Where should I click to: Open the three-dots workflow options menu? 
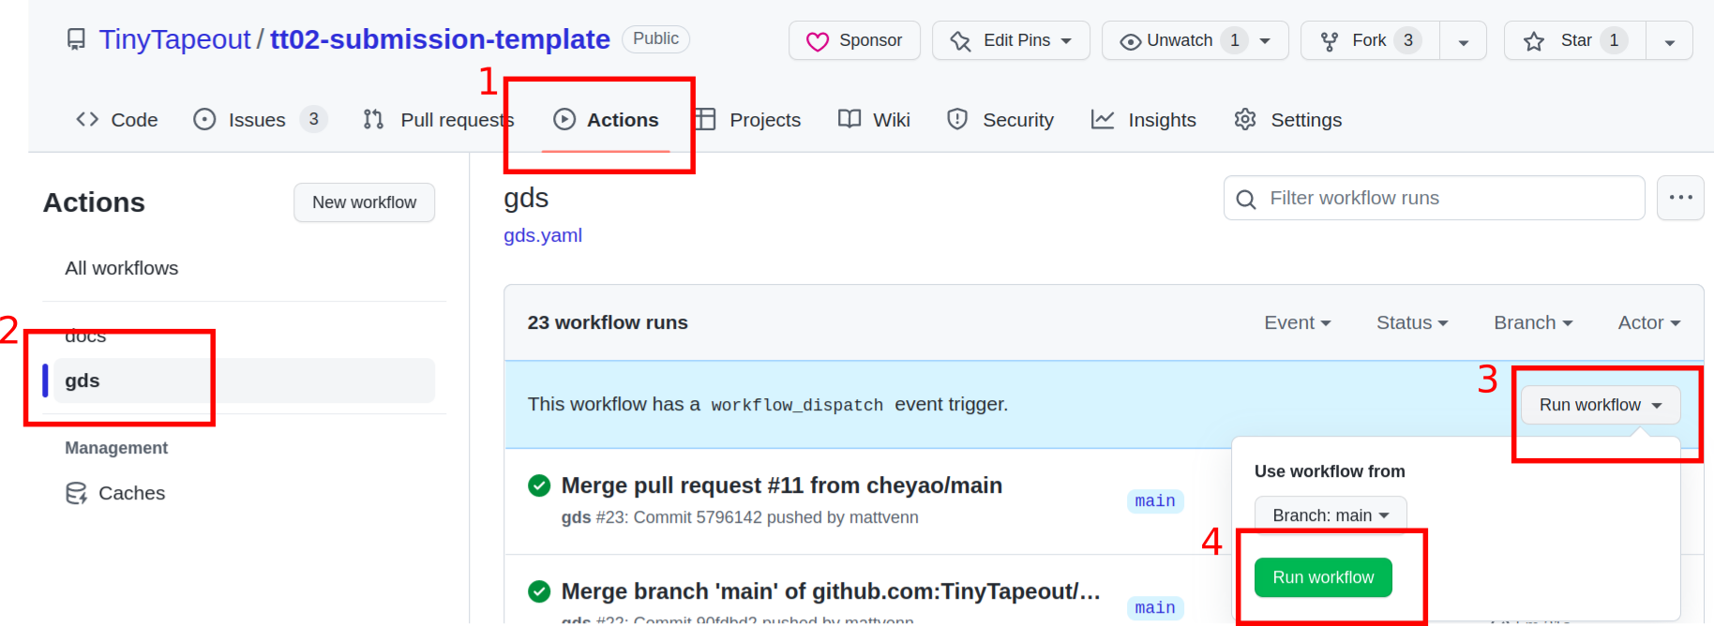(x=1680, y=198)
